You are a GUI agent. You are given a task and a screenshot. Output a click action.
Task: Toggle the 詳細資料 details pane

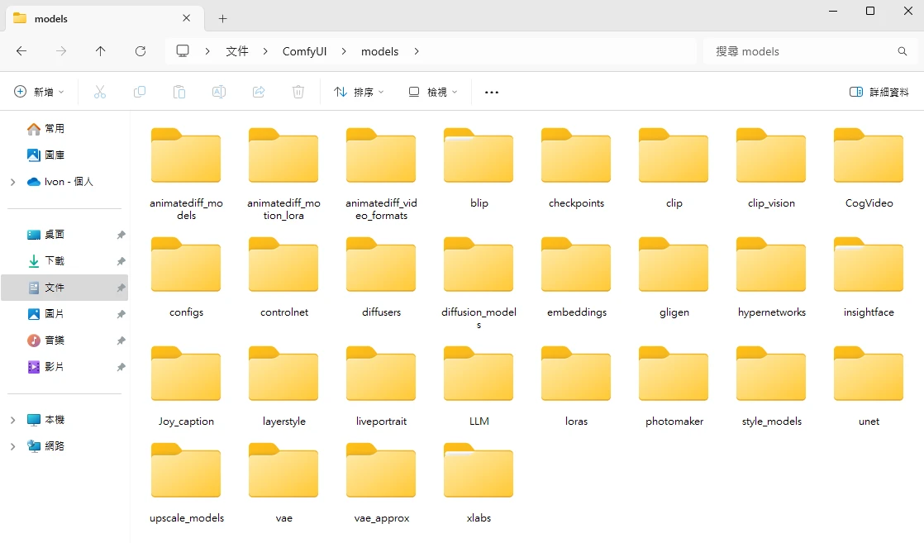[x=879, y=92]
